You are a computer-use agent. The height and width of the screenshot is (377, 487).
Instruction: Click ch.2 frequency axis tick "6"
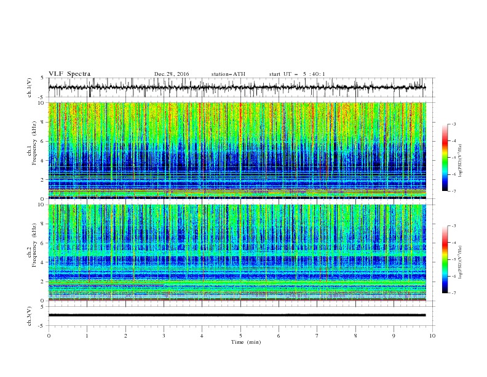pos(44,243)
